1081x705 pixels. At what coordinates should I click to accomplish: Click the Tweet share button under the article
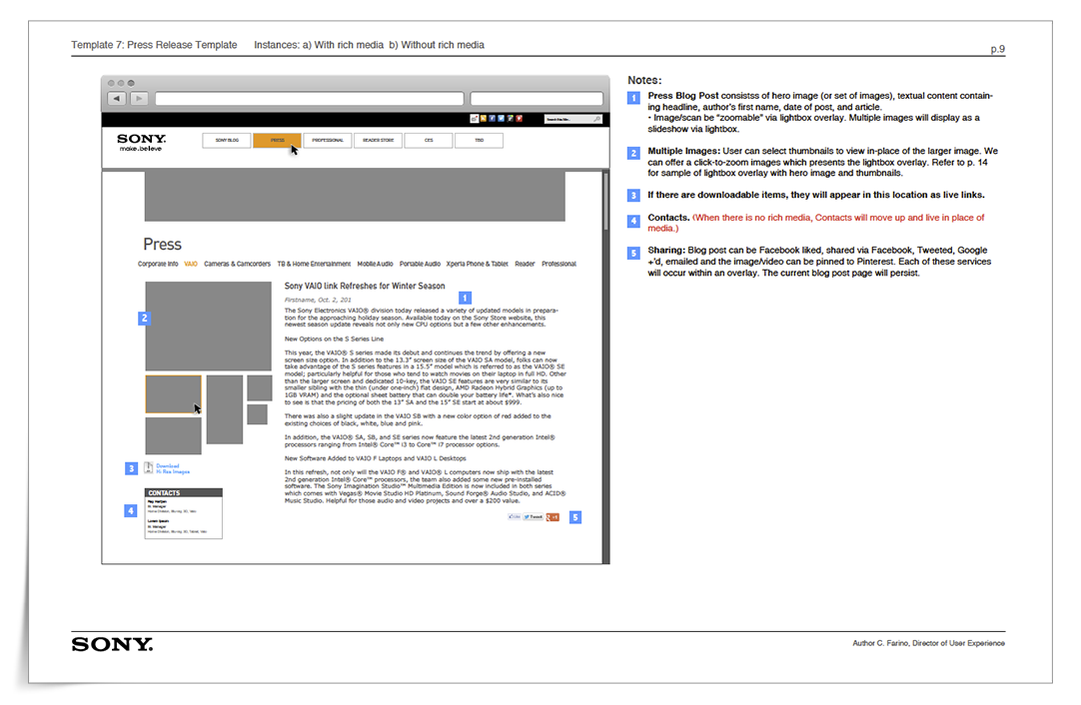(x=533, y=517)
